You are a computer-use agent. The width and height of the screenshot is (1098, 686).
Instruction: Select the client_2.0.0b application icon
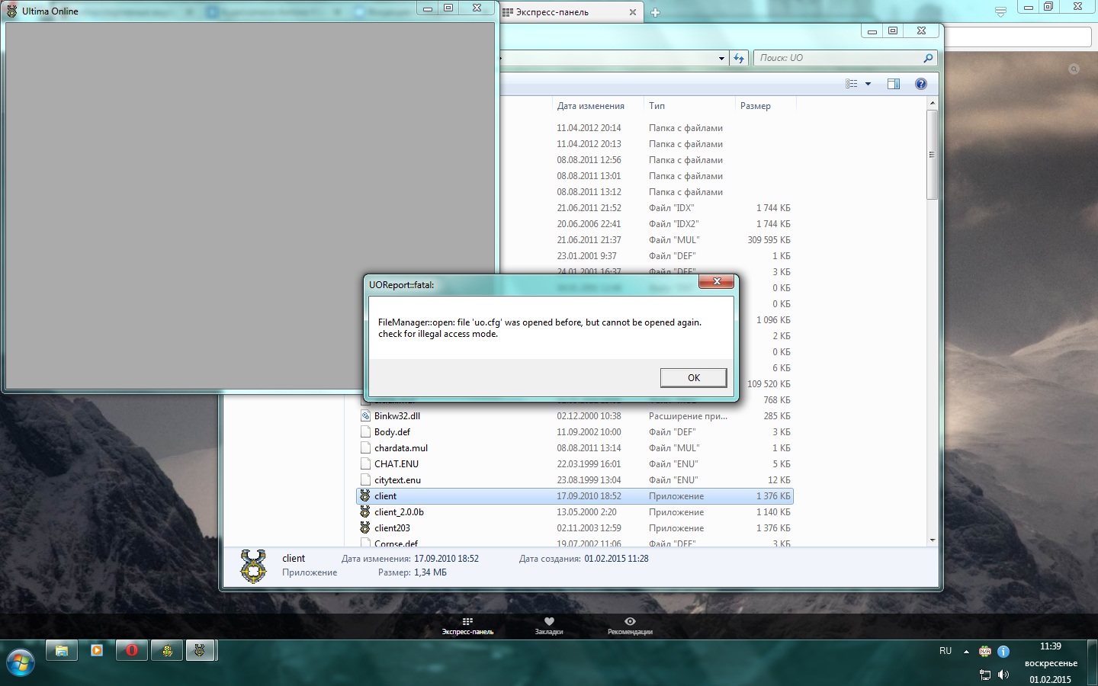pos(365,511)
